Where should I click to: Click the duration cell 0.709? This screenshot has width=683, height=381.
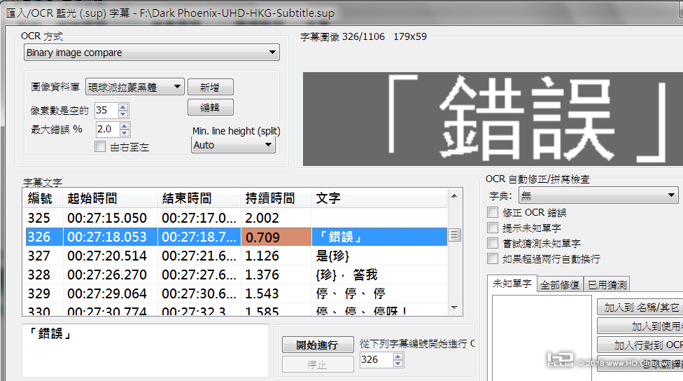(276, 237)
